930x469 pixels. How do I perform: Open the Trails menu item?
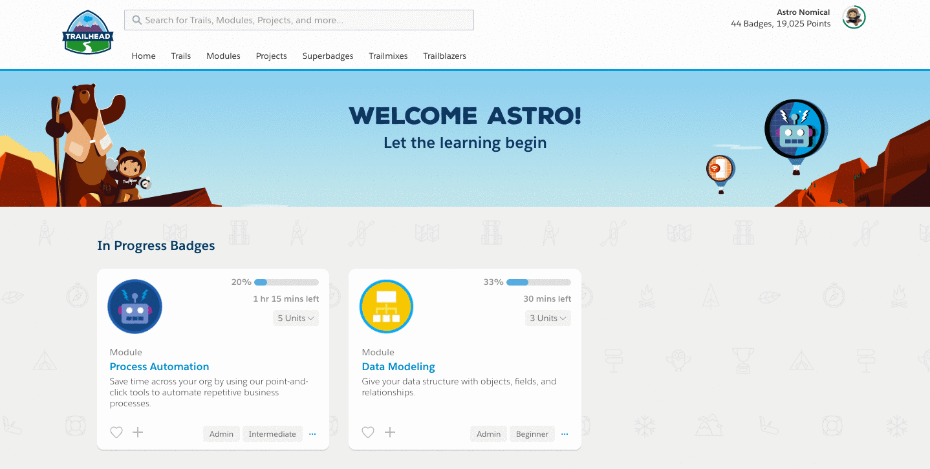point(181,56)
